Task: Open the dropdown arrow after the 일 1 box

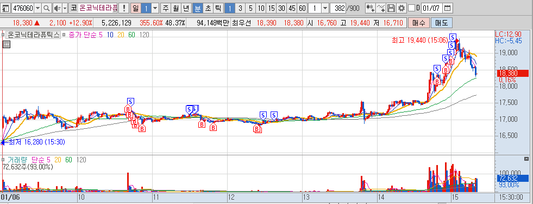Action: coord(155,8)
